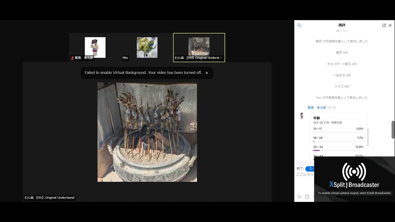Click the sender avatar beside the age chart
This screenshot has height=222, width=395.
pyautogui.click(x=302, y=116)
